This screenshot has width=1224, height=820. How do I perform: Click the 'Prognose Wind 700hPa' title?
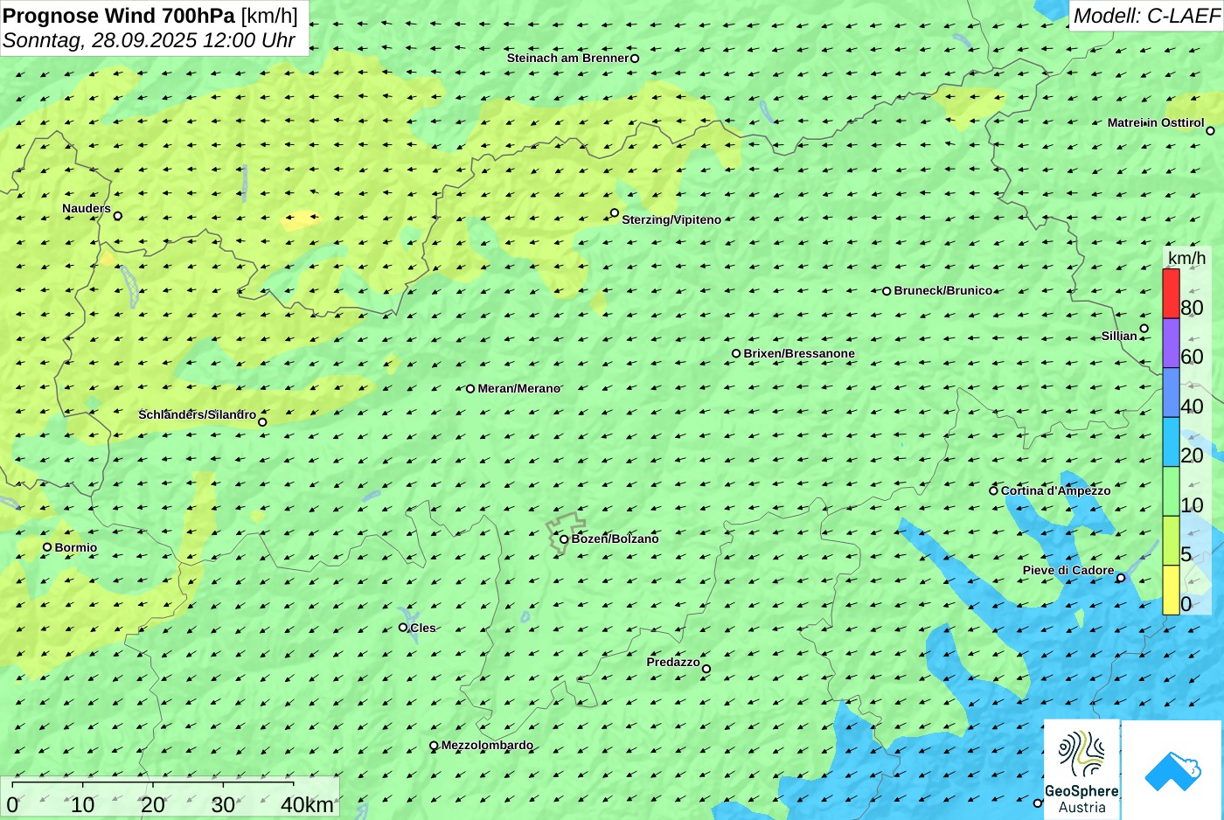click(119, 16)
